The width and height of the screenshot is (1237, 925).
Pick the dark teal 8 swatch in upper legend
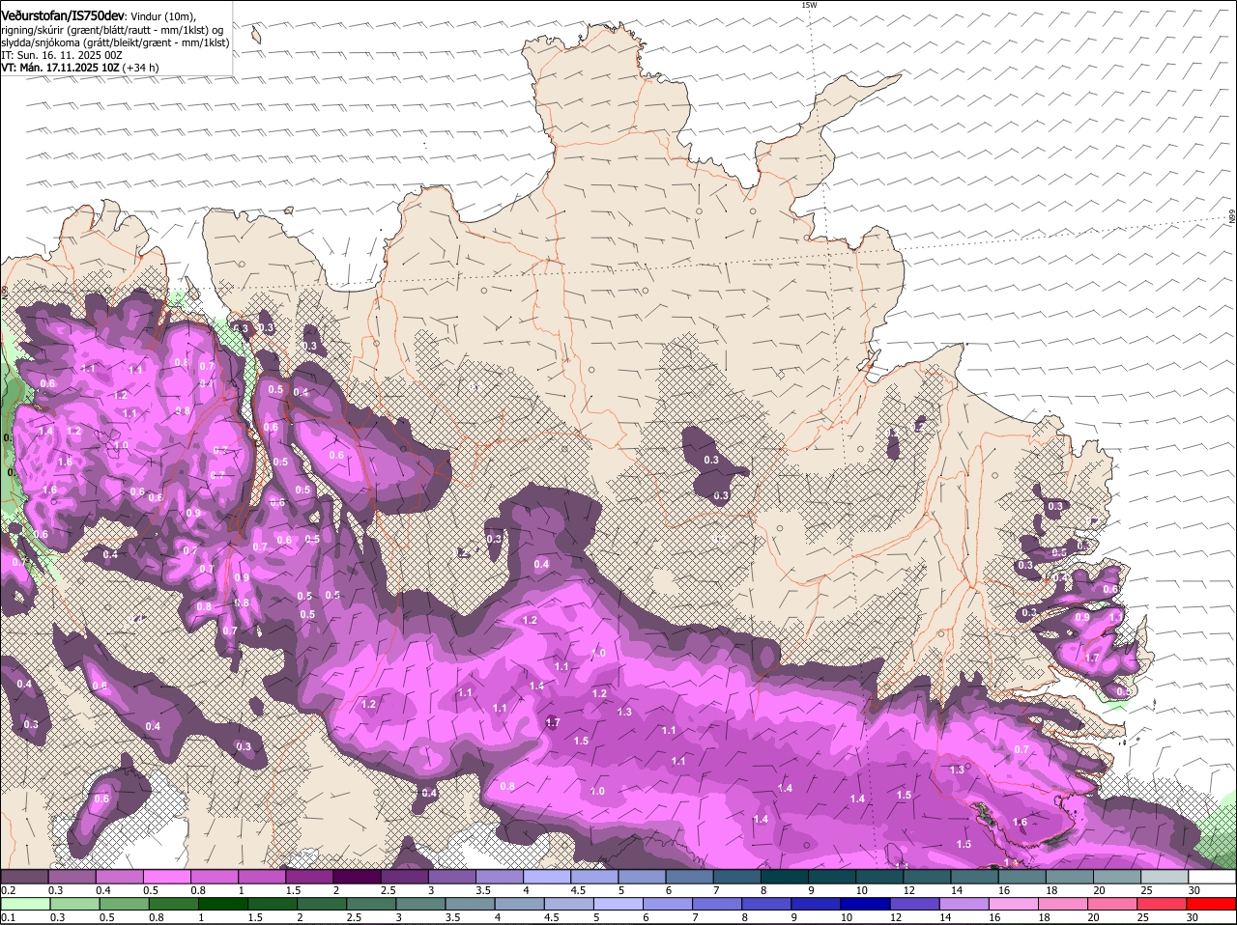pos(784,876)
